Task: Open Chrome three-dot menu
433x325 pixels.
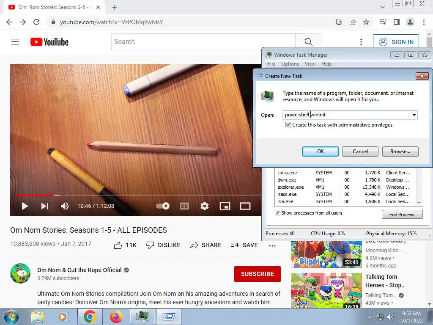Action: tap(424, 22)
